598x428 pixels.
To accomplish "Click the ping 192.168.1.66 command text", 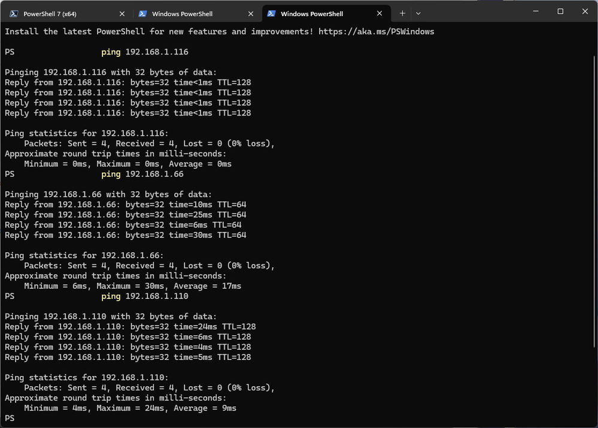I will click(x=142, y=174).
